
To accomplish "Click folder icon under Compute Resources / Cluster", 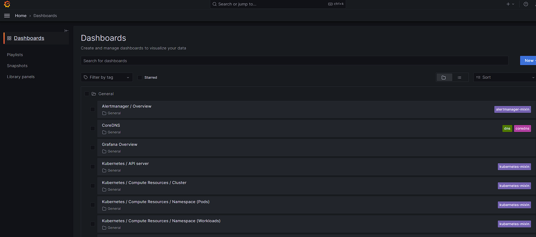I will click(x=104, y=190).
